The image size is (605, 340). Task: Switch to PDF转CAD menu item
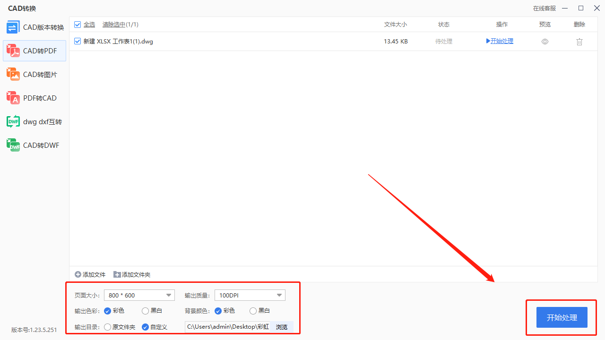(x=35, y=98)
